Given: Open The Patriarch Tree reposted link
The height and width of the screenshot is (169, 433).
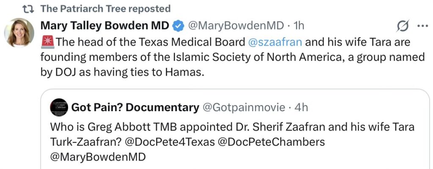Looking at the screenshot, I should [106, 8].
